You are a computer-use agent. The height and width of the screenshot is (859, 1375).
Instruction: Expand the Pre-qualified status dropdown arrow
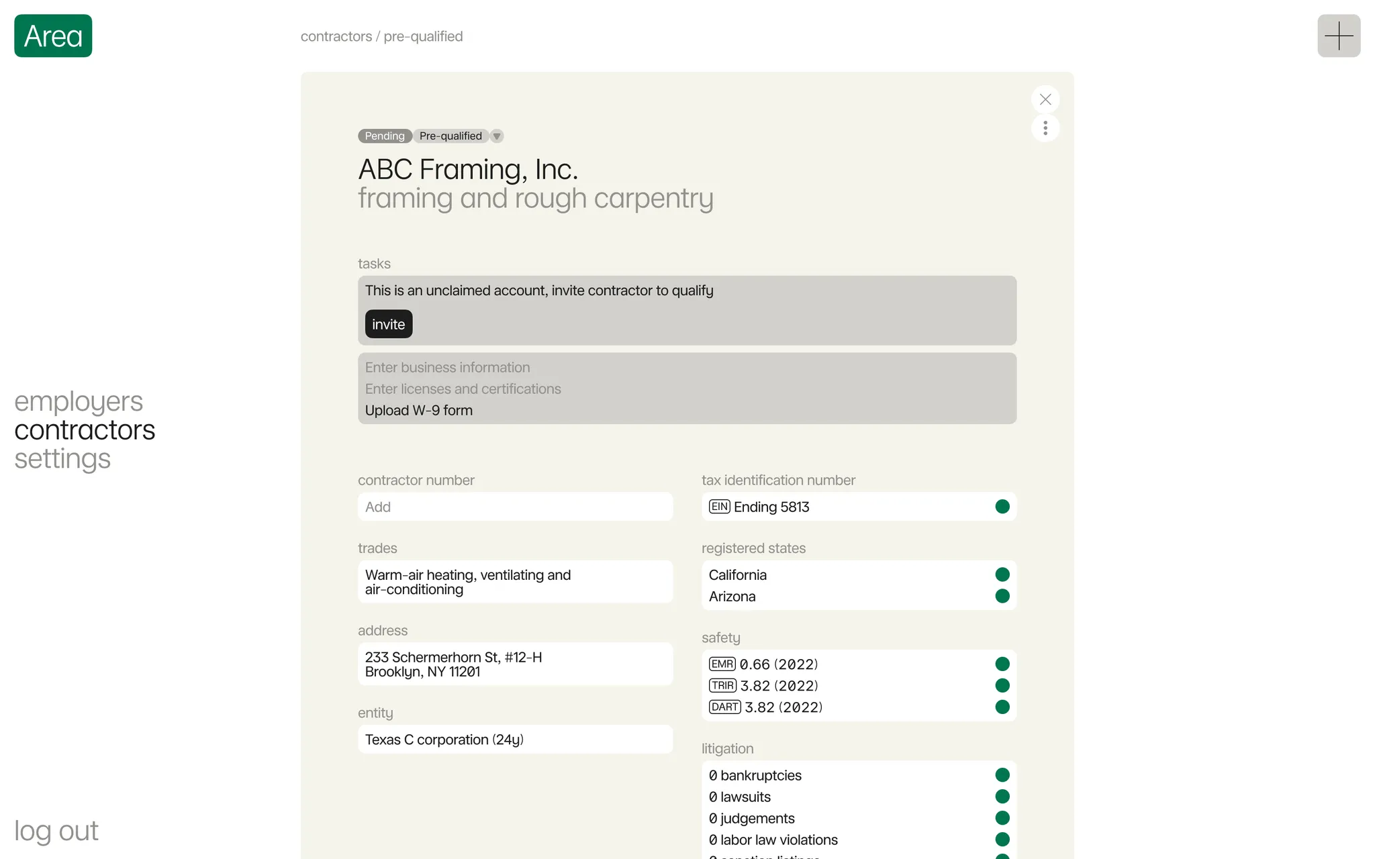(x=497, y=136)
